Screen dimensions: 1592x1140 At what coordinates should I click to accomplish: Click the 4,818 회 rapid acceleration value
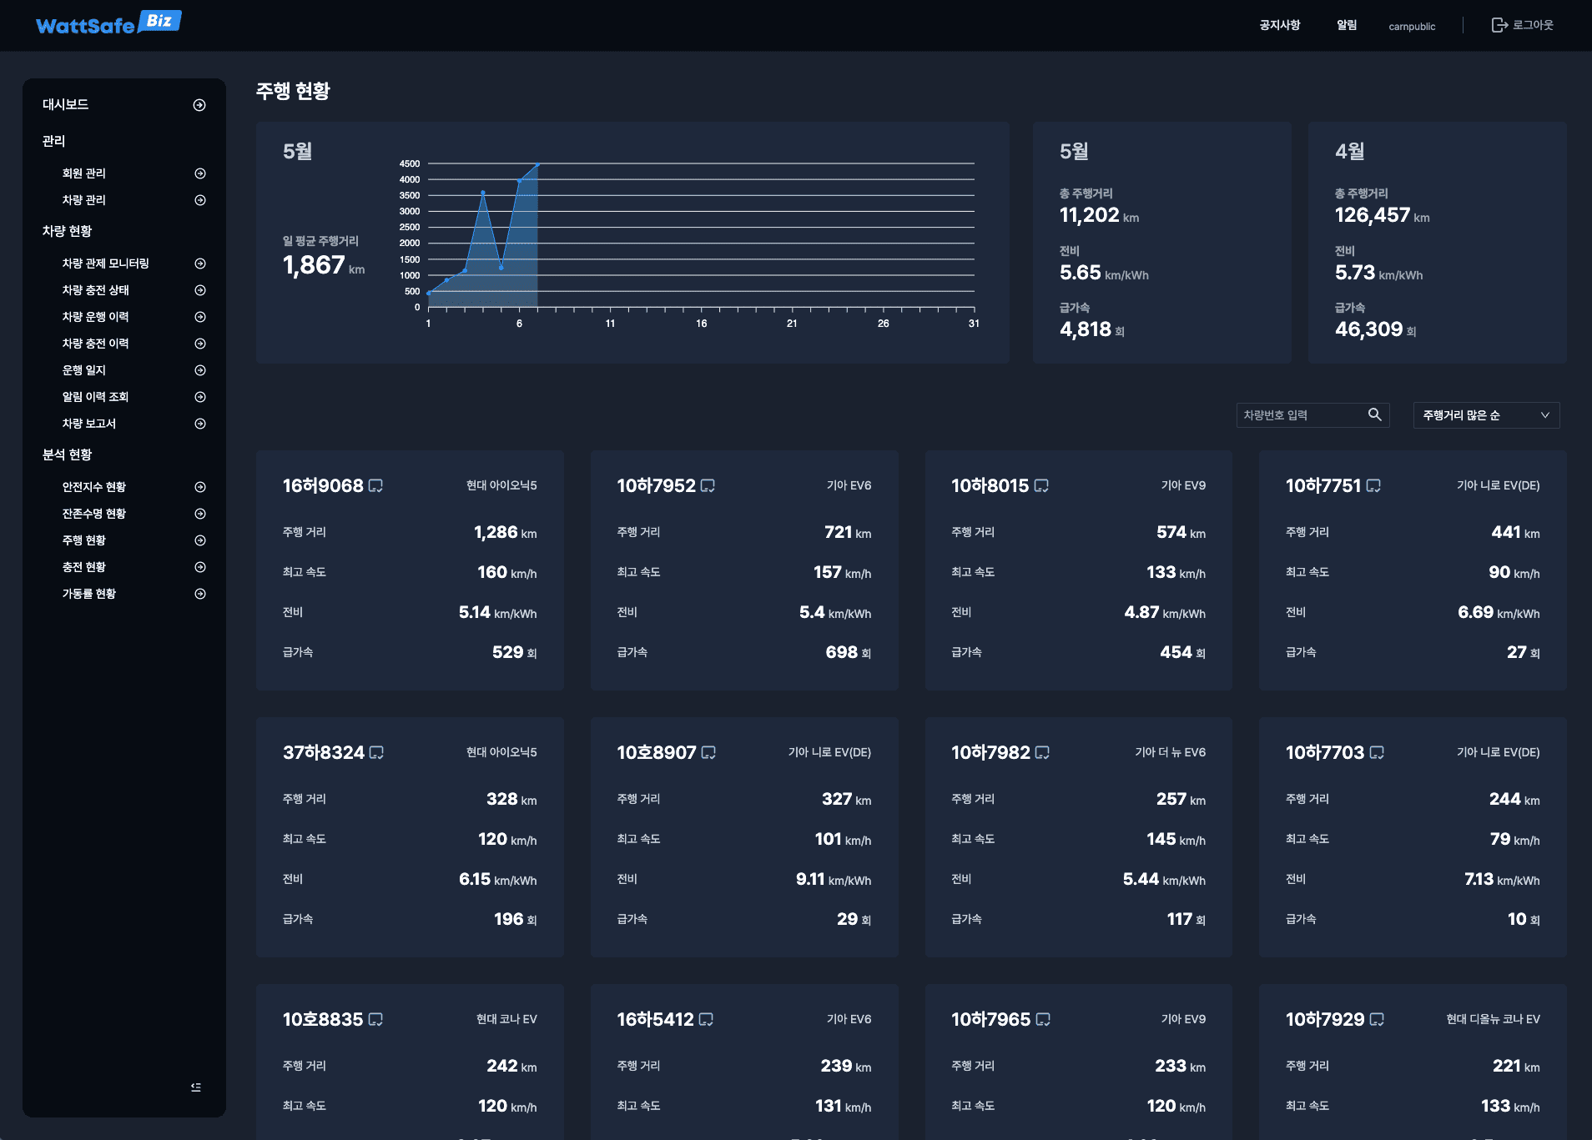pos(1092,329)
